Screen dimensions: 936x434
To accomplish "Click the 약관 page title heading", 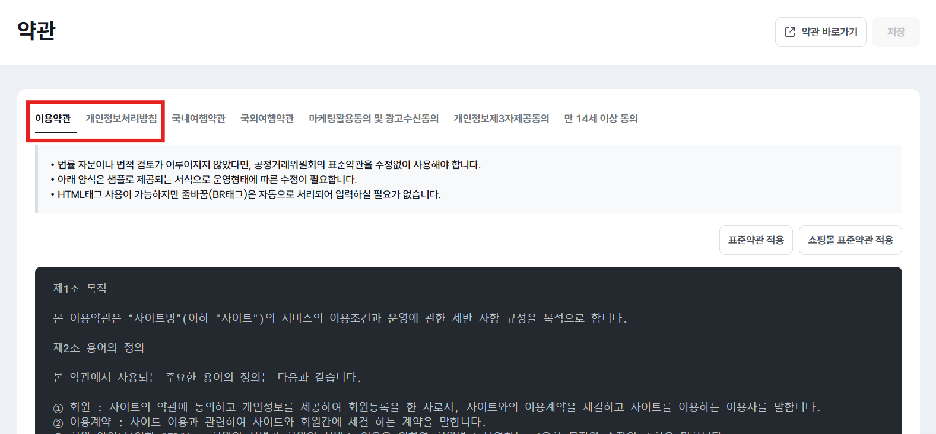I will [36, 30].
